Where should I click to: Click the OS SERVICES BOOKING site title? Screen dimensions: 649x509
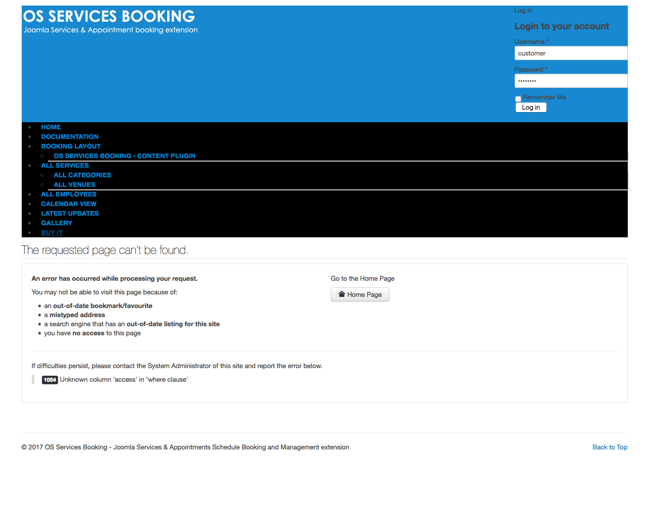109,16
